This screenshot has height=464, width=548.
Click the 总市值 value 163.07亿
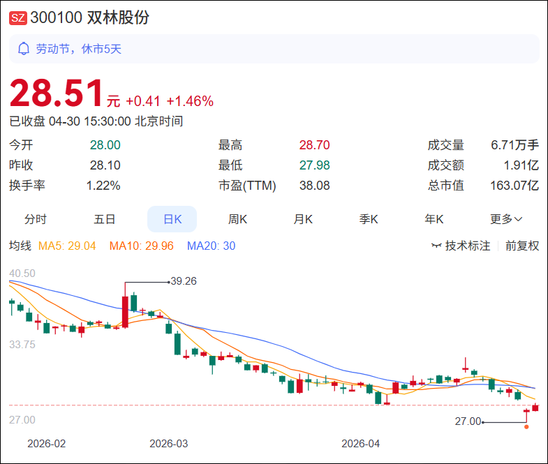point(514,185)
